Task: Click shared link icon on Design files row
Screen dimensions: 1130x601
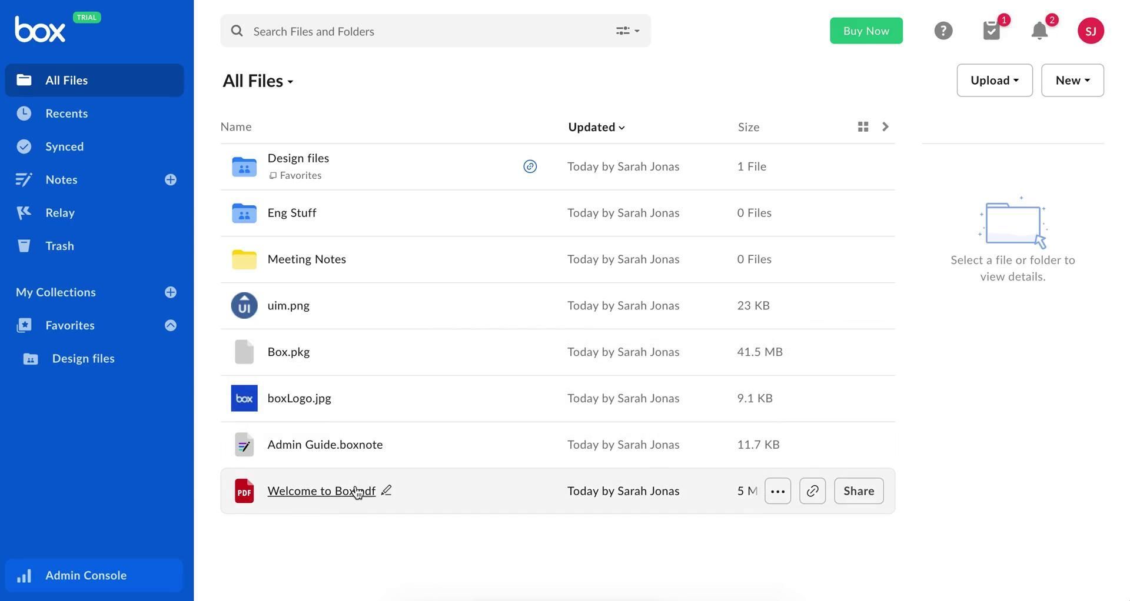Action: pos(530,166)
